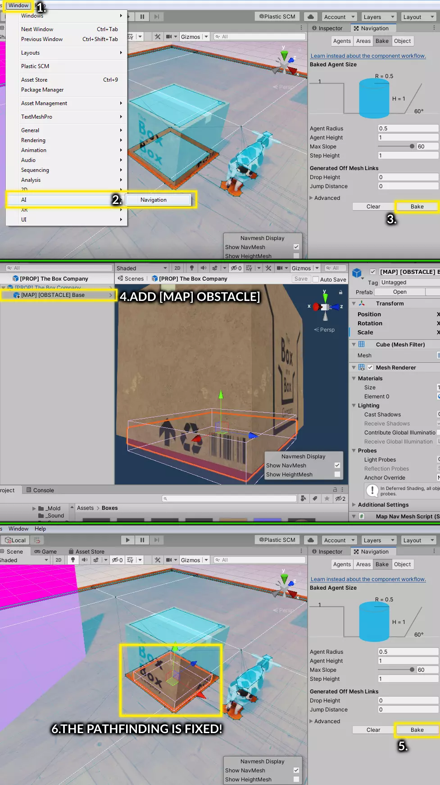Switch to Agents tab in top Navigation panel

pos(342,41)
